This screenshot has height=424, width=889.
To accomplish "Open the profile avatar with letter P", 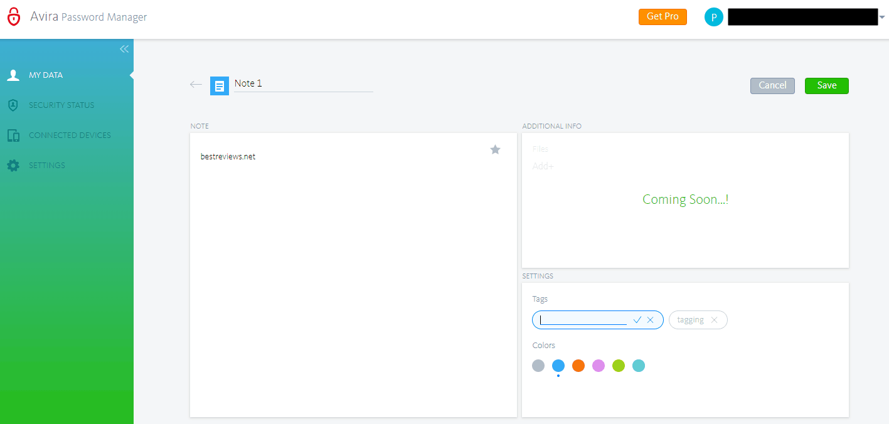I will 714,17.
